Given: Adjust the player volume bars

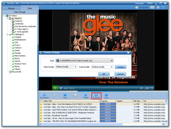Looking at the screenshot, I should [146, 88].
